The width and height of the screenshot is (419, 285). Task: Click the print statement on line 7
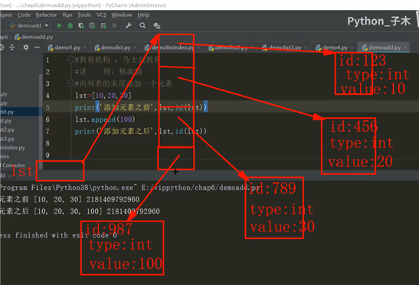pyautogui.click(x=140, y=132)
